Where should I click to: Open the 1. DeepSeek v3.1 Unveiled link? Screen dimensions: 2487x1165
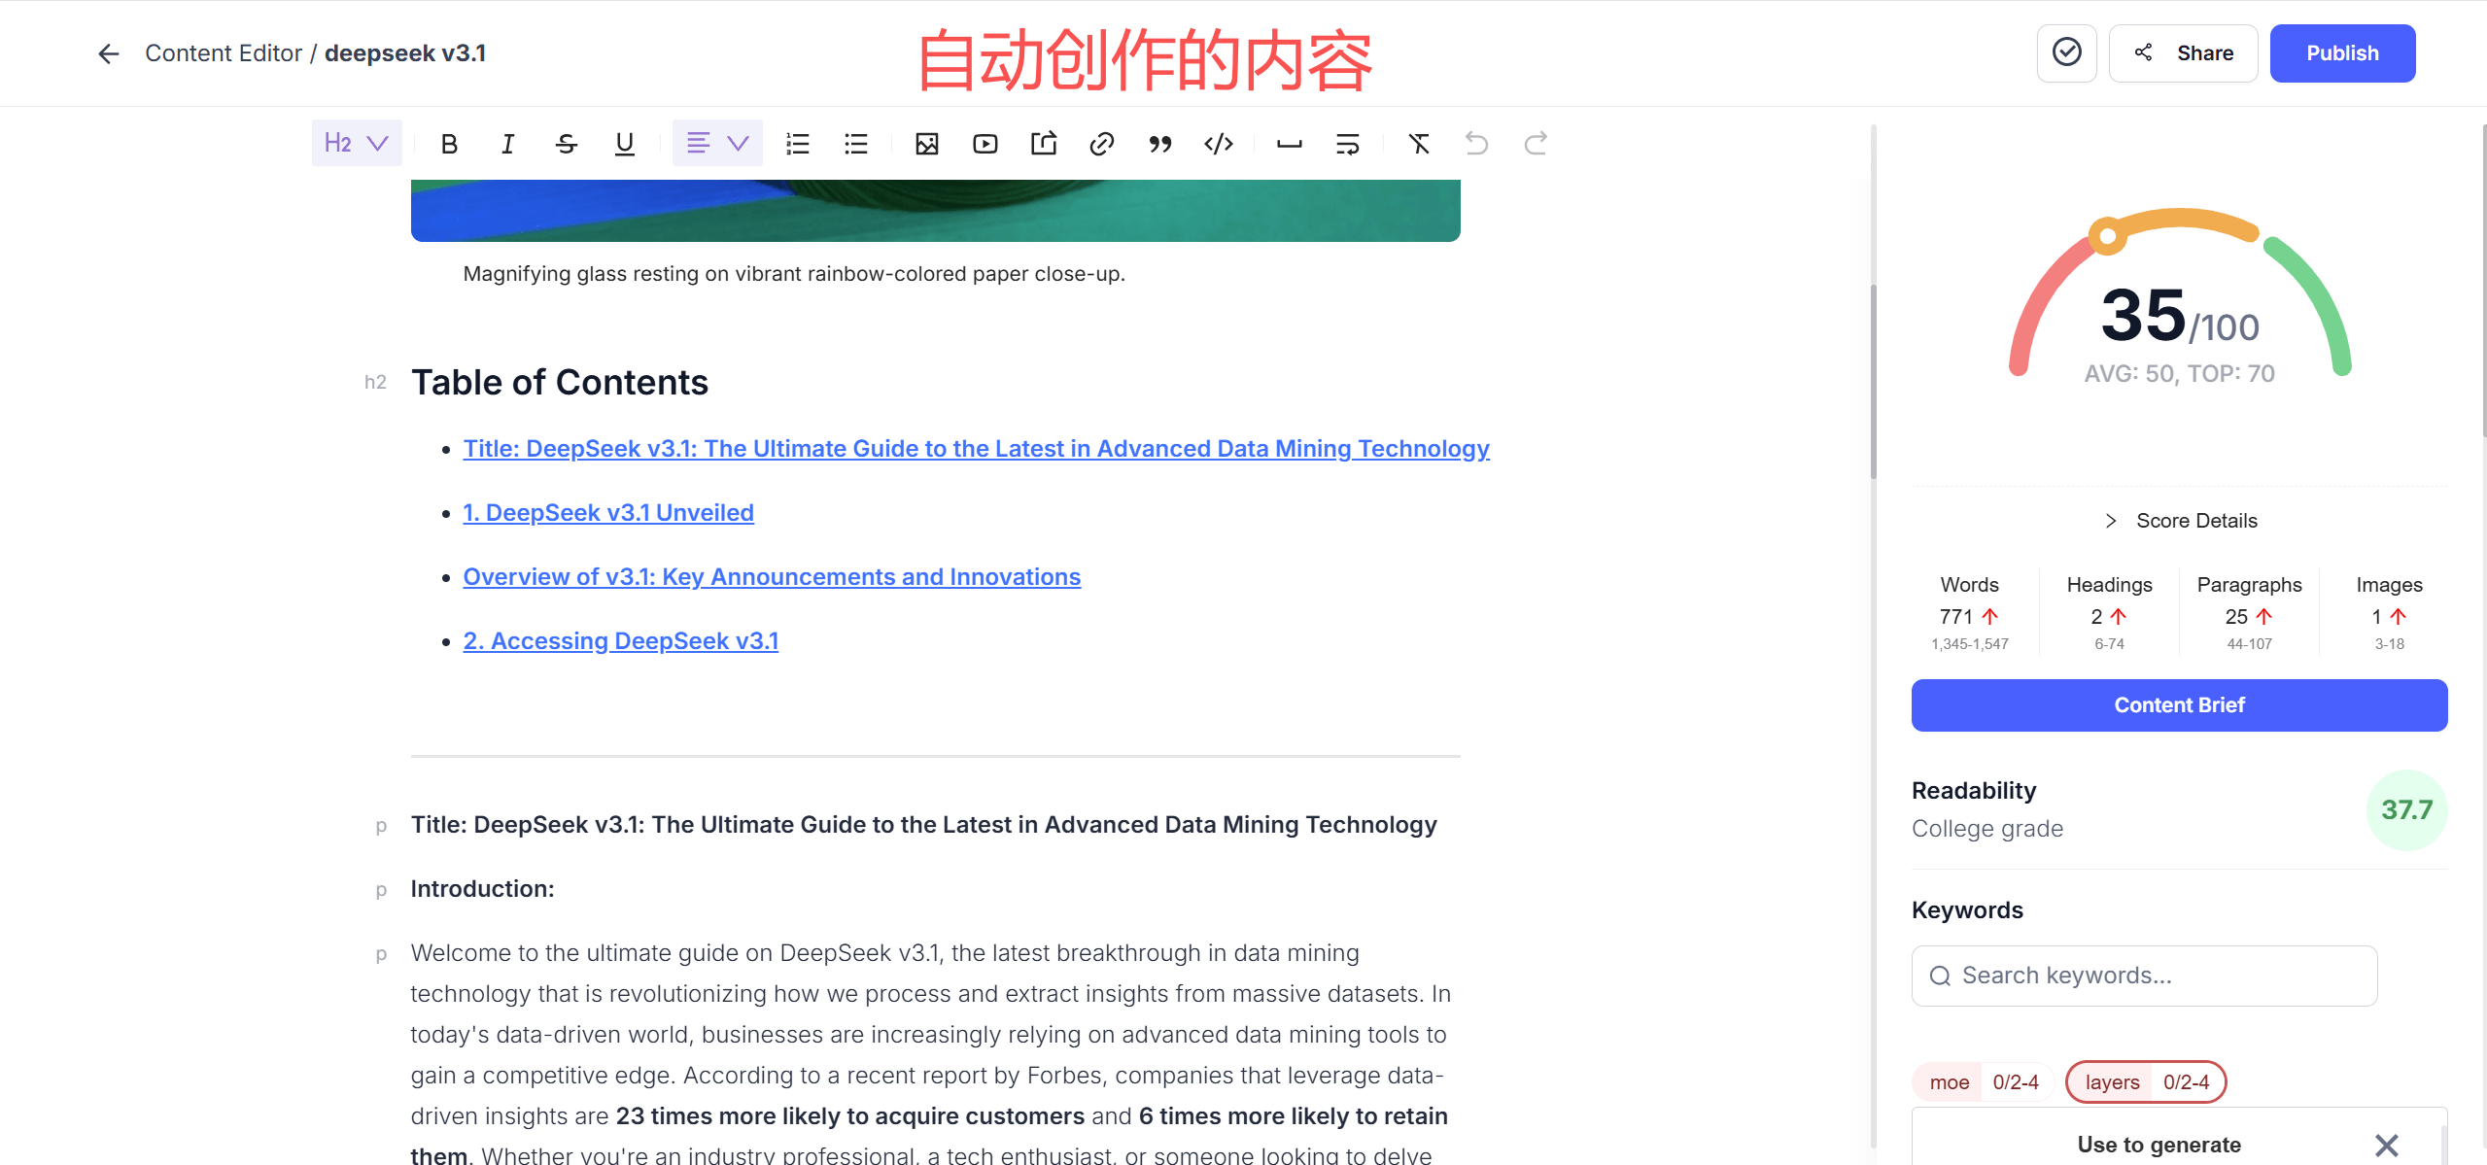click(607, 512)
